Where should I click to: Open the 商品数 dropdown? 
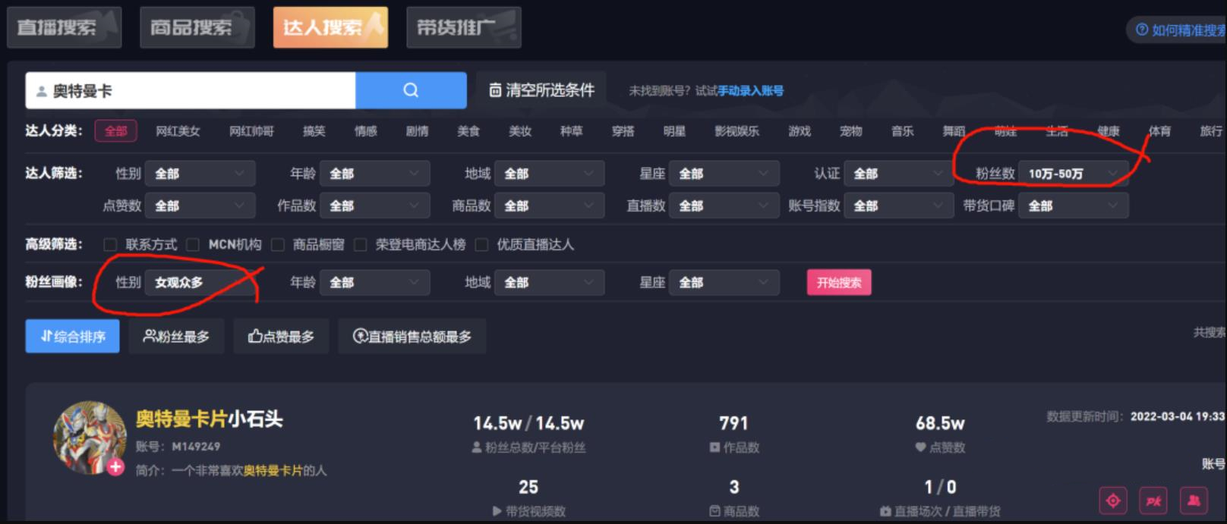click(x=549, y=206)
